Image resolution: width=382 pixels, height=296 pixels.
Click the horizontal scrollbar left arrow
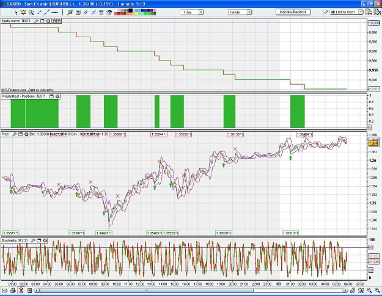(37, 291)
